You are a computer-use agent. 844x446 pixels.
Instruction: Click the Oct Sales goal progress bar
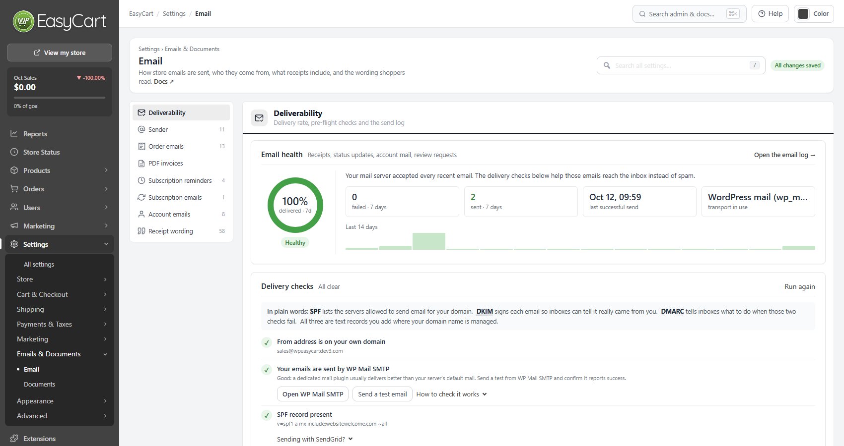[60, 98]
